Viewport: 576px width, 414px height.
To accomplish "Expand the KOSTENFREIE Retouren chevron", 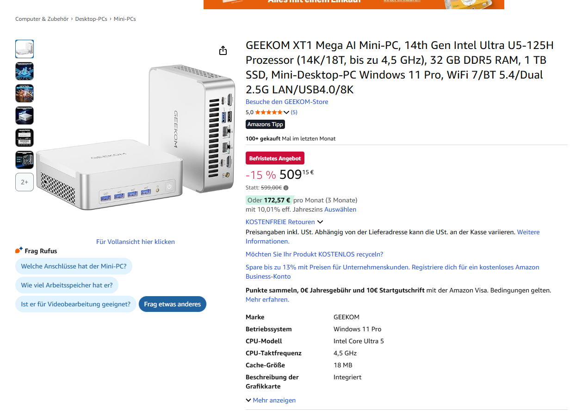I will click(x=320, y=222).
